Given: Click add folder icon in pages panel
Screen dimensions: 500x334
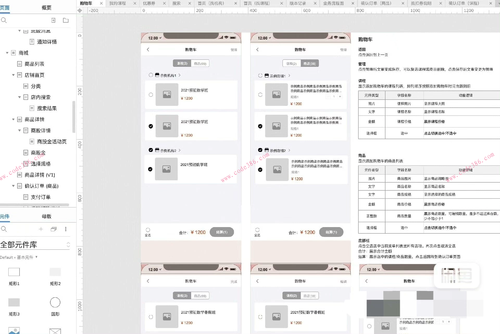Looking at the screenshot, I should click(x=66, y=20).
